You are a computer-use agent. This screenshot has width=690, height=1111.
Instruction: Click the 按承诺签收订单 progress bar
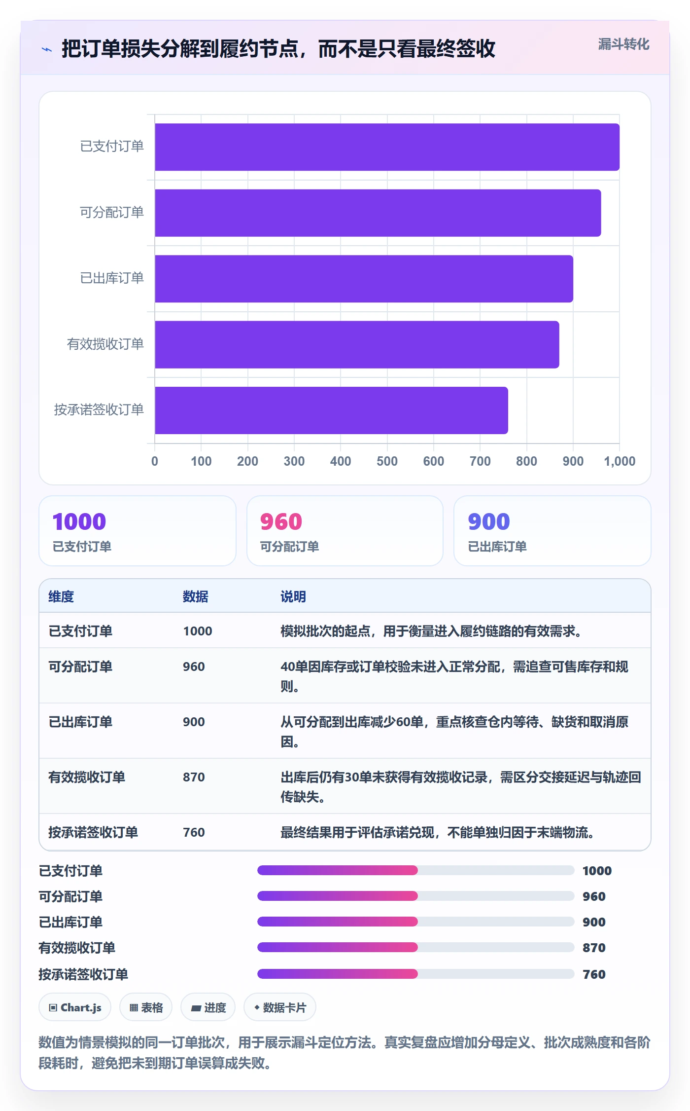pos(415,974)
